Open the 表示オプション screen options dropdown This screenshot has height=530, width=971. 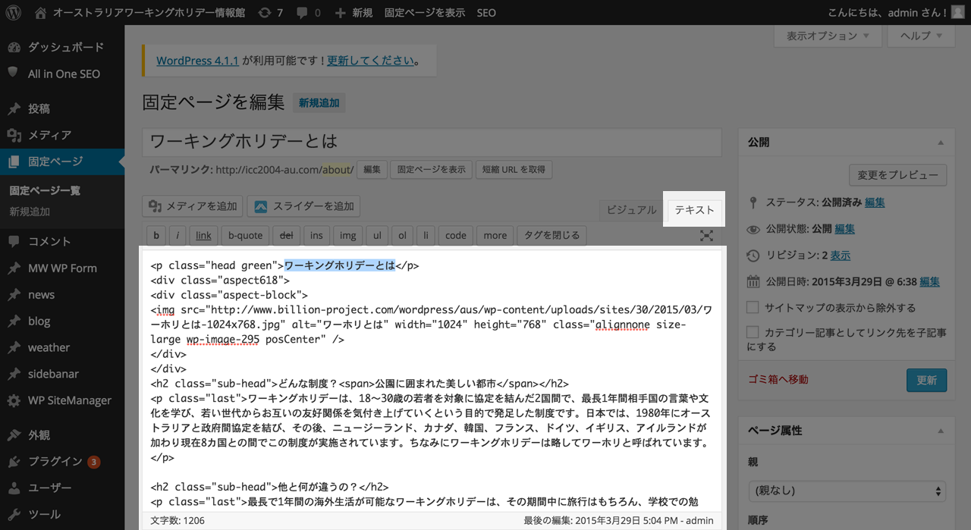(x=828, y=36)
